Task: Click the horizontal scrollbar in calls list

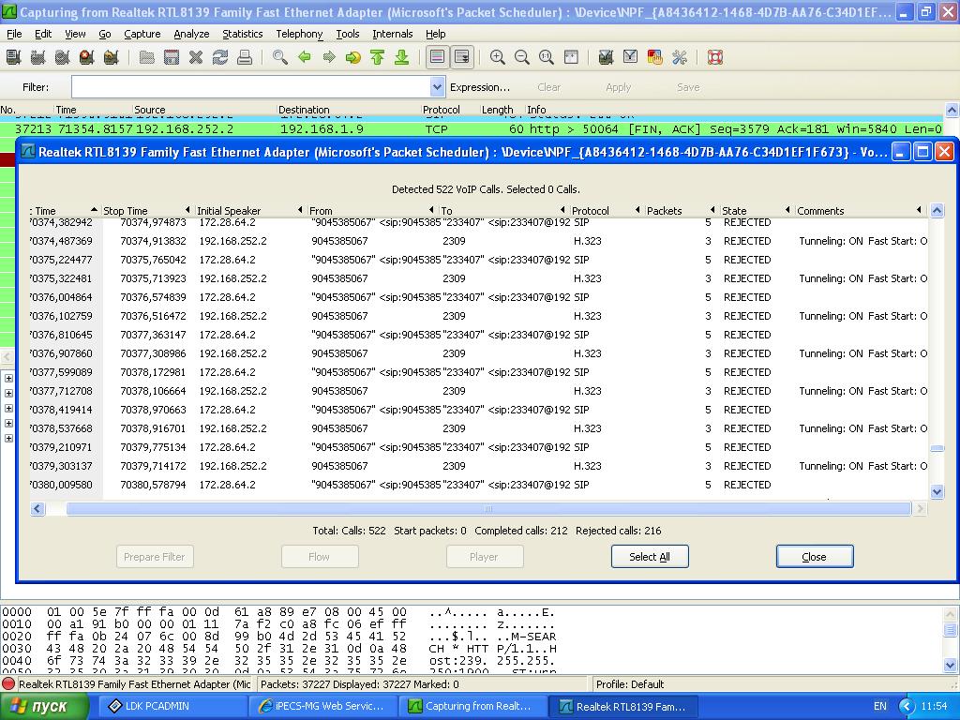Action: point(487,509)
